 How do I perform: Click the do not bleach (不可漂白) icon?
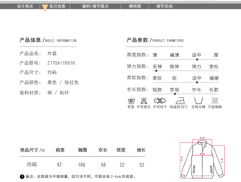tap(143, 101)
